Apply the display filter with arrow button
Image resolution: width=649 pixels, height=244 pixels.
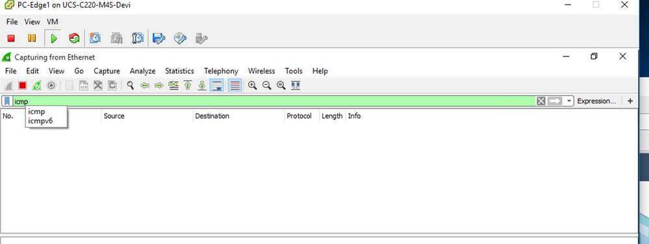[x=555, y=101]
